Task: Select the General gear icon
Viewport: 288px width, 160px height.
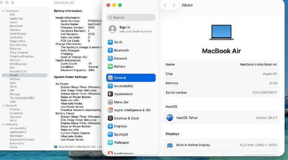Action: click(x=110, y=78)
